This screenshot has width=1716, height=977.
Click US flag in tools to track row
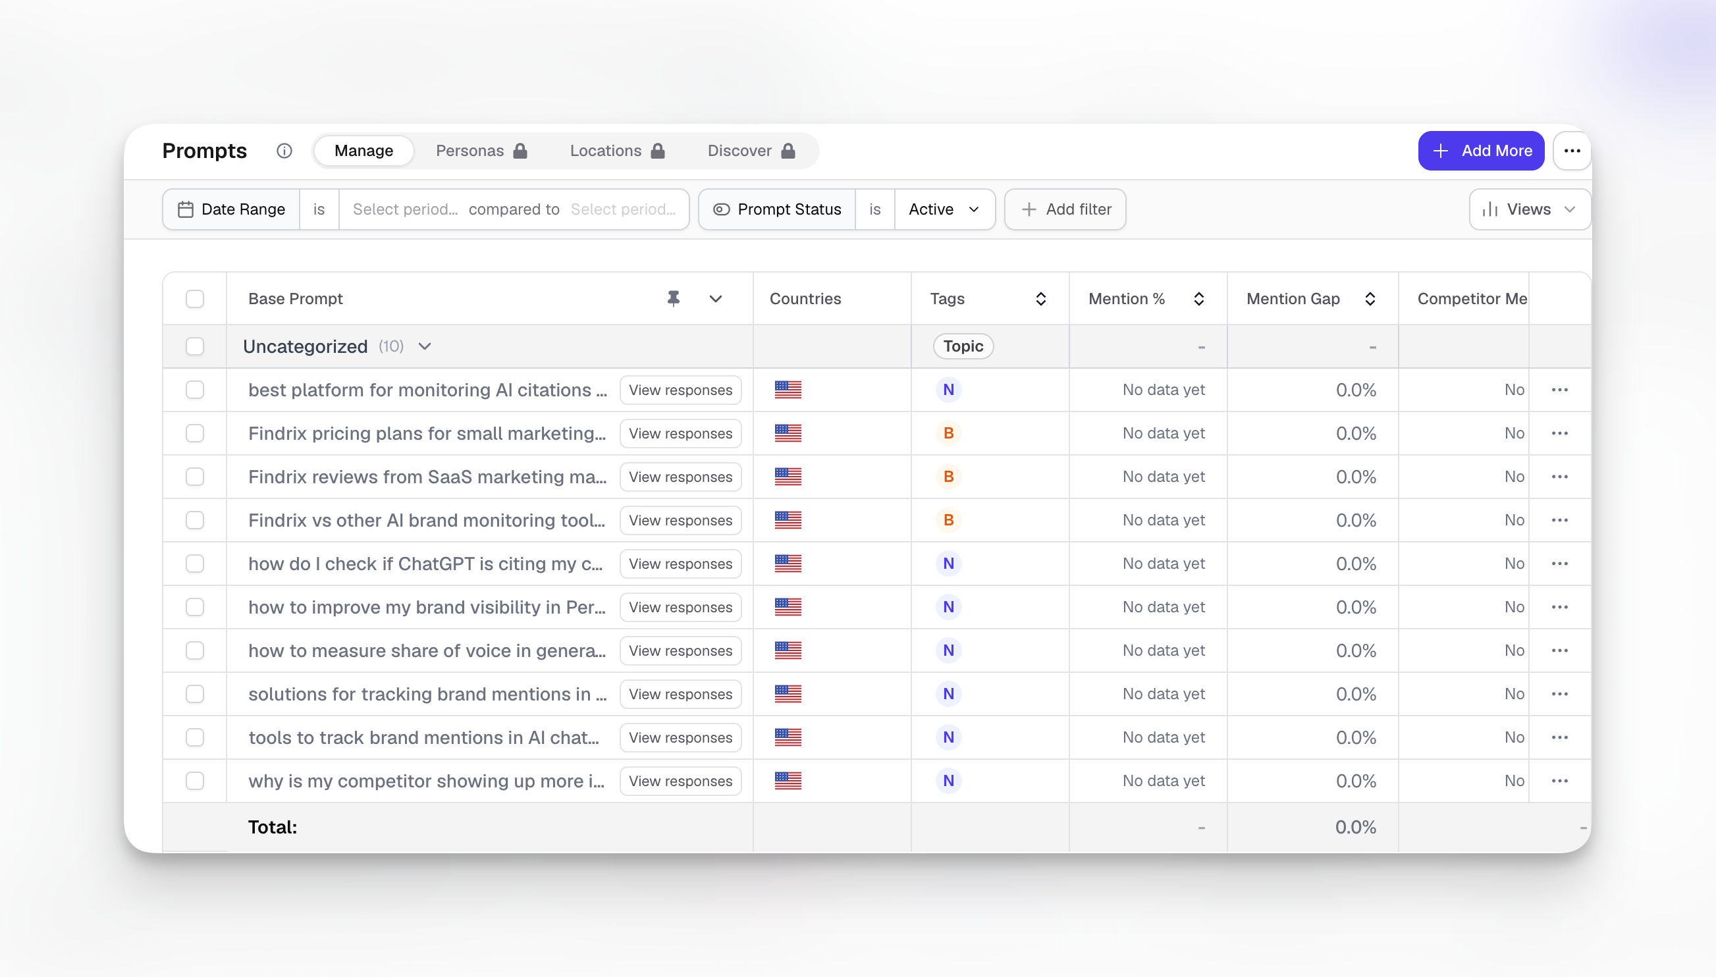pos(788,737)
